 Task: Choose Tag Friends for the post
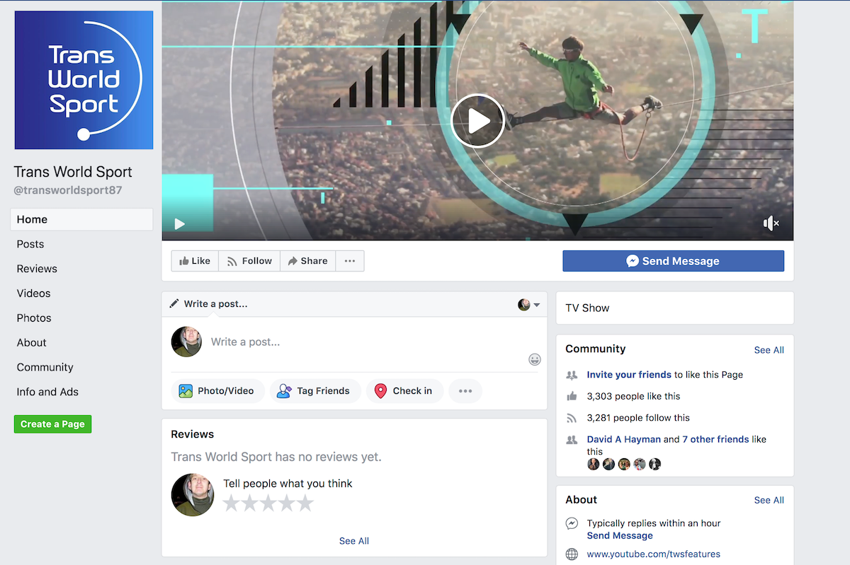(315, 391)
